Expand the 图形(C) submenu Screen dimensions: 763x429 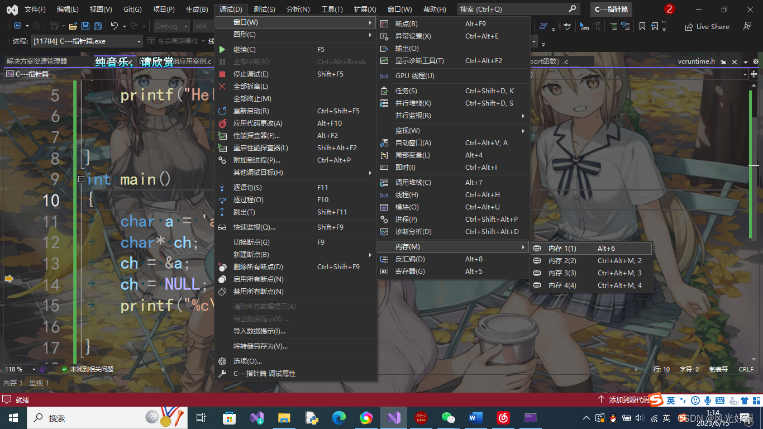point(295,35)
